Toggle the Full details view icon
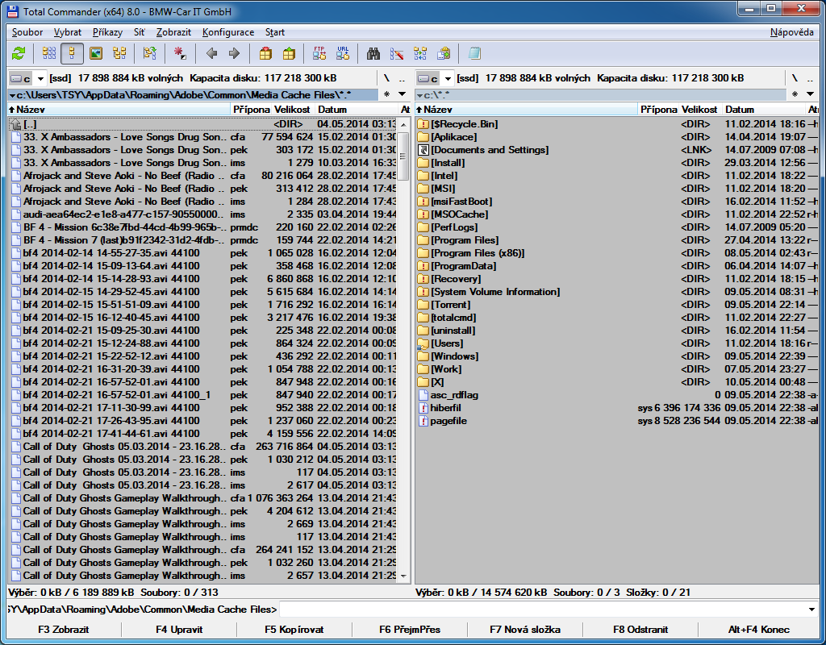Image resolution: width=826 pixels, height=645 pixels. pos(72,53)
